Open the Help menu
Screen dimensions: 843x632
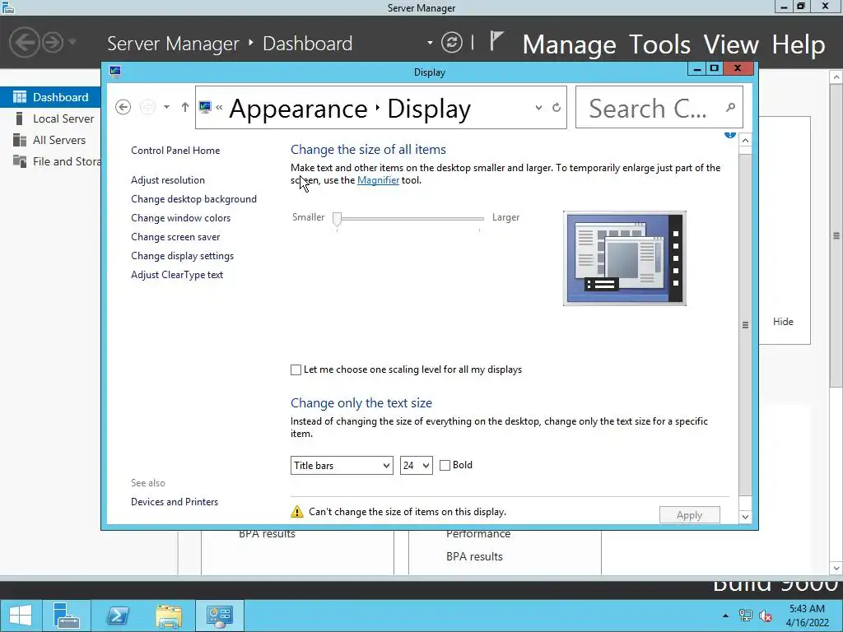pyautogui.click(x=799, y=44)
